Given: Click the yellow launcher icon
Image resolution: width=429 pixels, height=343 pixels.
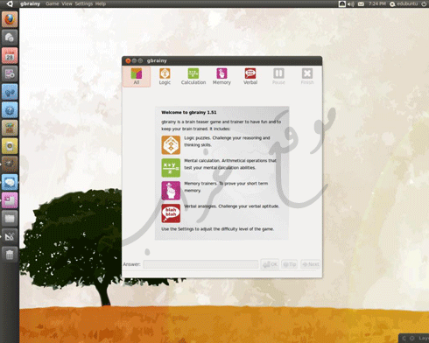Looking at the screenshot, I should (x=10, y=146).
